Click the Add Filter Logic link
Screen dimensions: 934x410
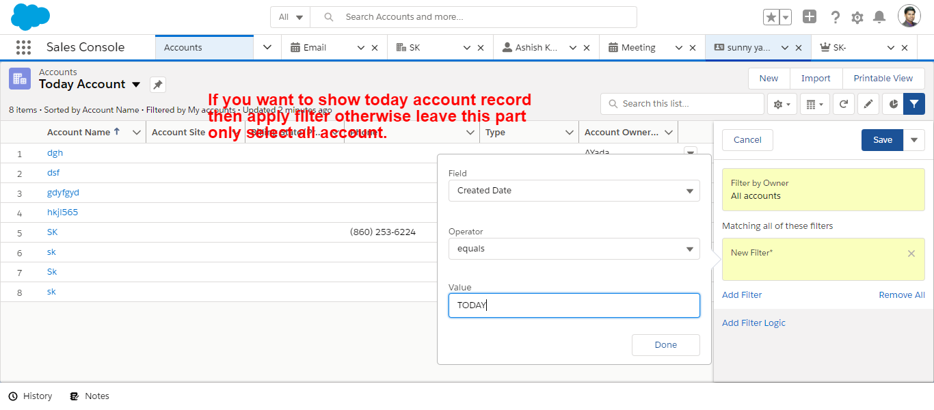(x=753, y=323)
